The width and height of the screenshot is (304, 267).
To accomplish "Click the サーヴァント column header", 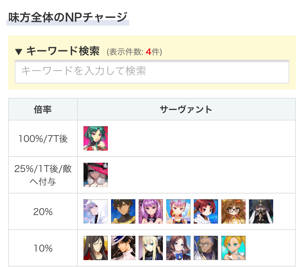I will point(186,109).
